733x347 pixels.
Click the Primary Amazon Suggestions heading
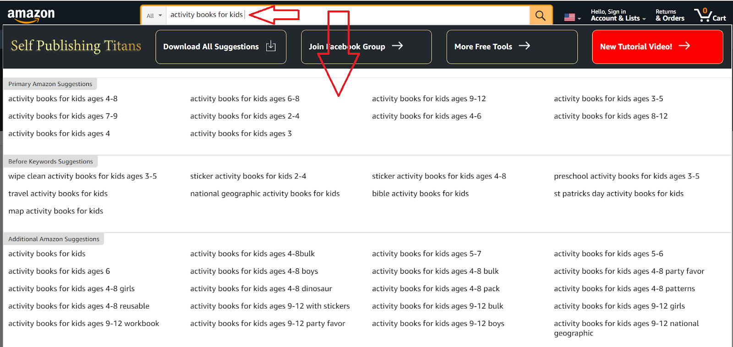[x=50, y=84]
